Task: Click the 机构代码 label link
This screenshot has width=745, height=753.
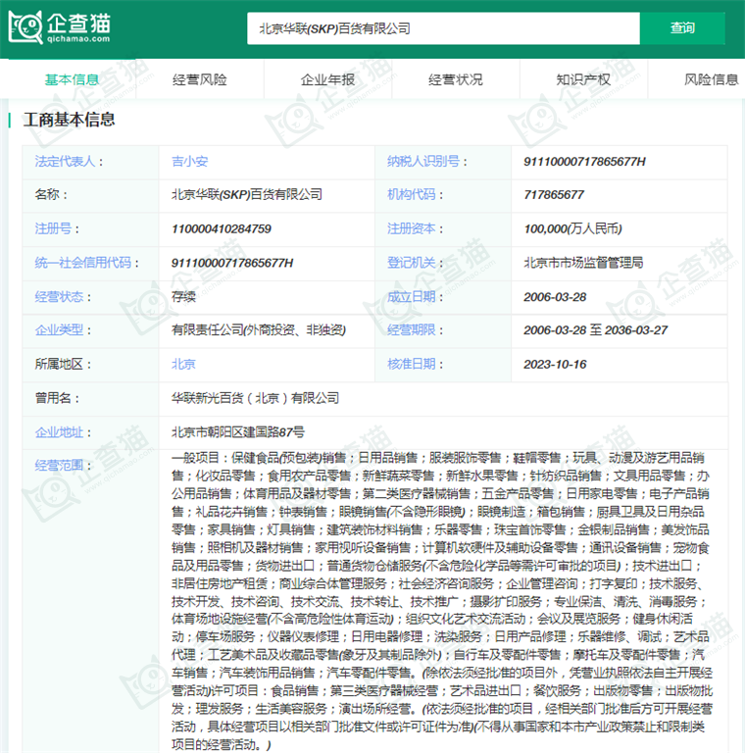Action: [412, 194]
